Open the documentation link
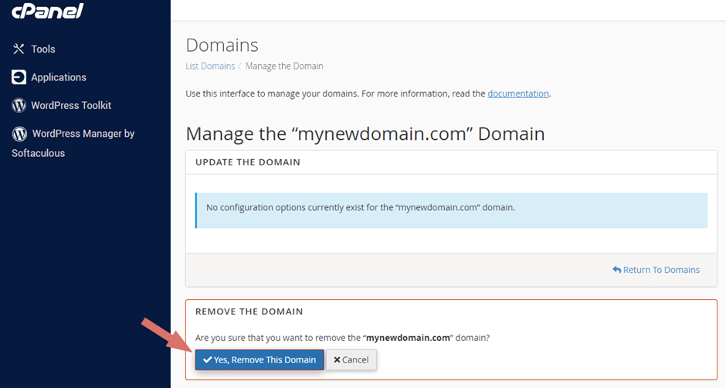Image resolution: width=726 pixels, height=388 pixels. [x=518, y=94]
